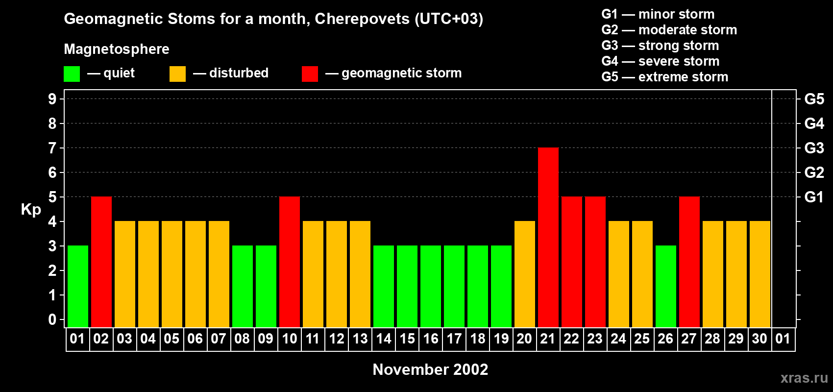Click the G1 label on right axis

click(814, 197)
